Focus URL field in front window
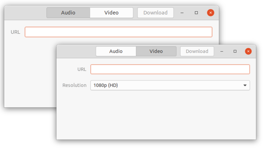This screenshot has height=155, width=274. [170, 69]
